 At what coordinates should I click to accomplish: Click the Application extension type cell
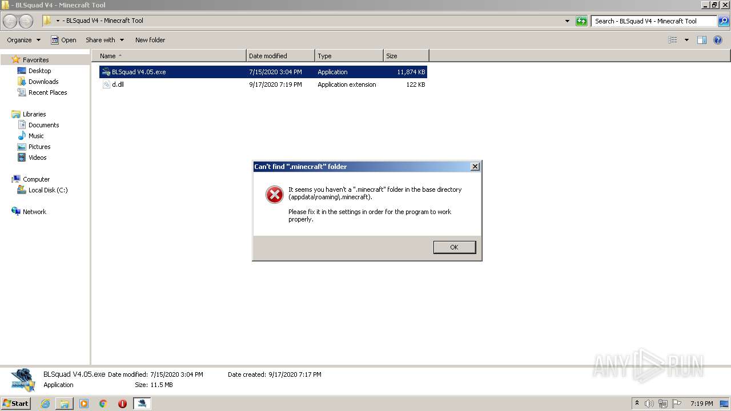coord(347,84)
